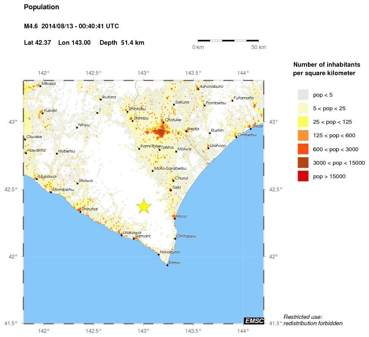This screenshot has width=369, height=337.
Task: Click the 'Number of inhabitants per square kilometer' heading
Action: 327,69
